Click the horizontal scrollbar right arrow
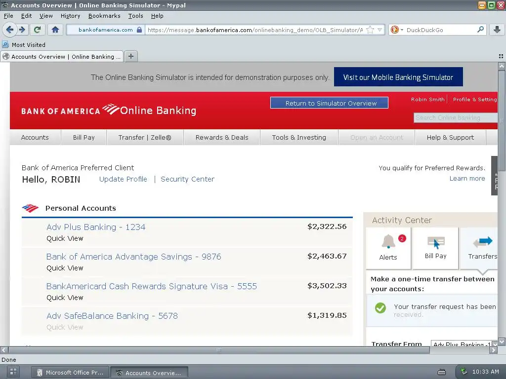This screenshot has width=506, height=379. pos(493,350)
